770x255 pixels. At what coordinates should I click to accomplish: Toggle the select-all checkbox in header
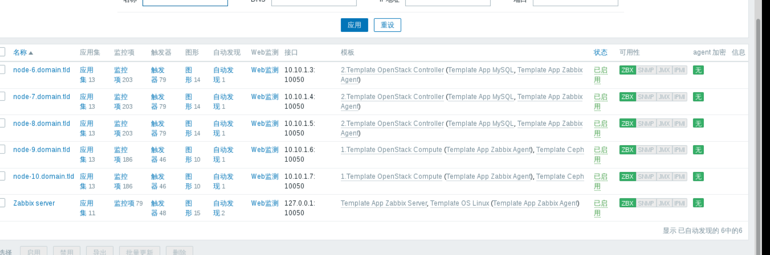click(2, 52)
